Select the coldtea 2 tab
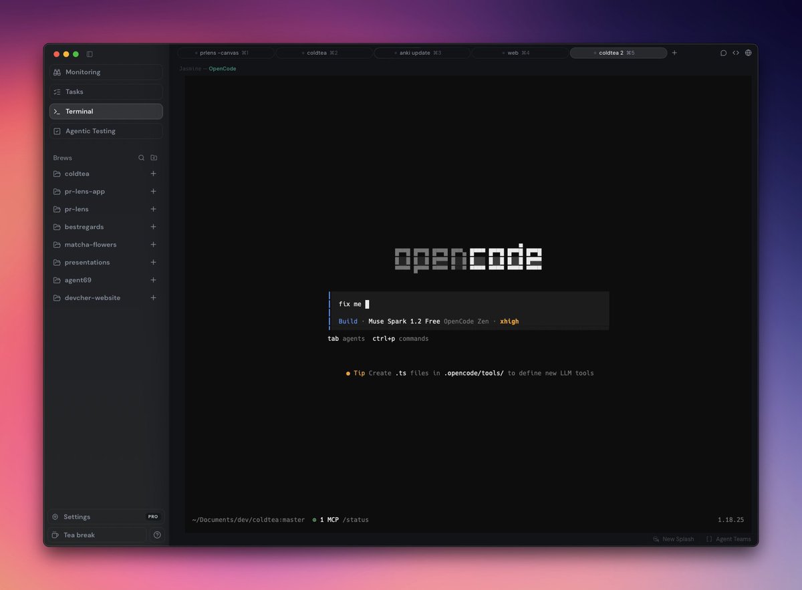Image resolution: width=802 pixels, height=590 pixels. point(618,53)
